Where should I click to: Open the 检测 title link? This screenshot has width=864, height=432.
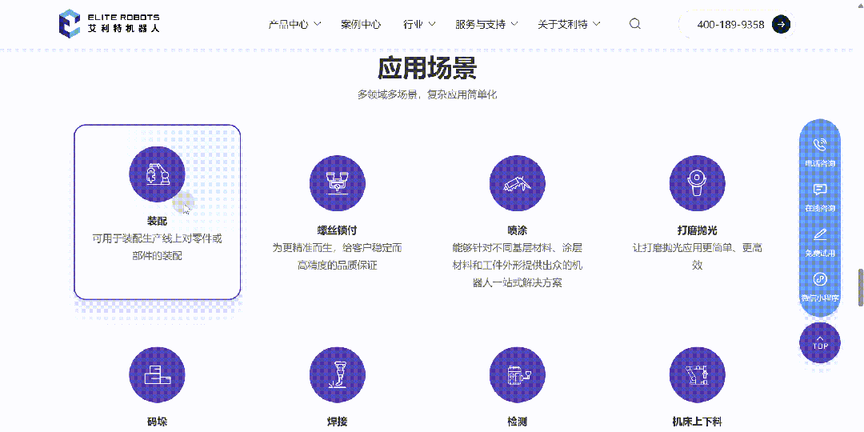(x=518, y=422)
